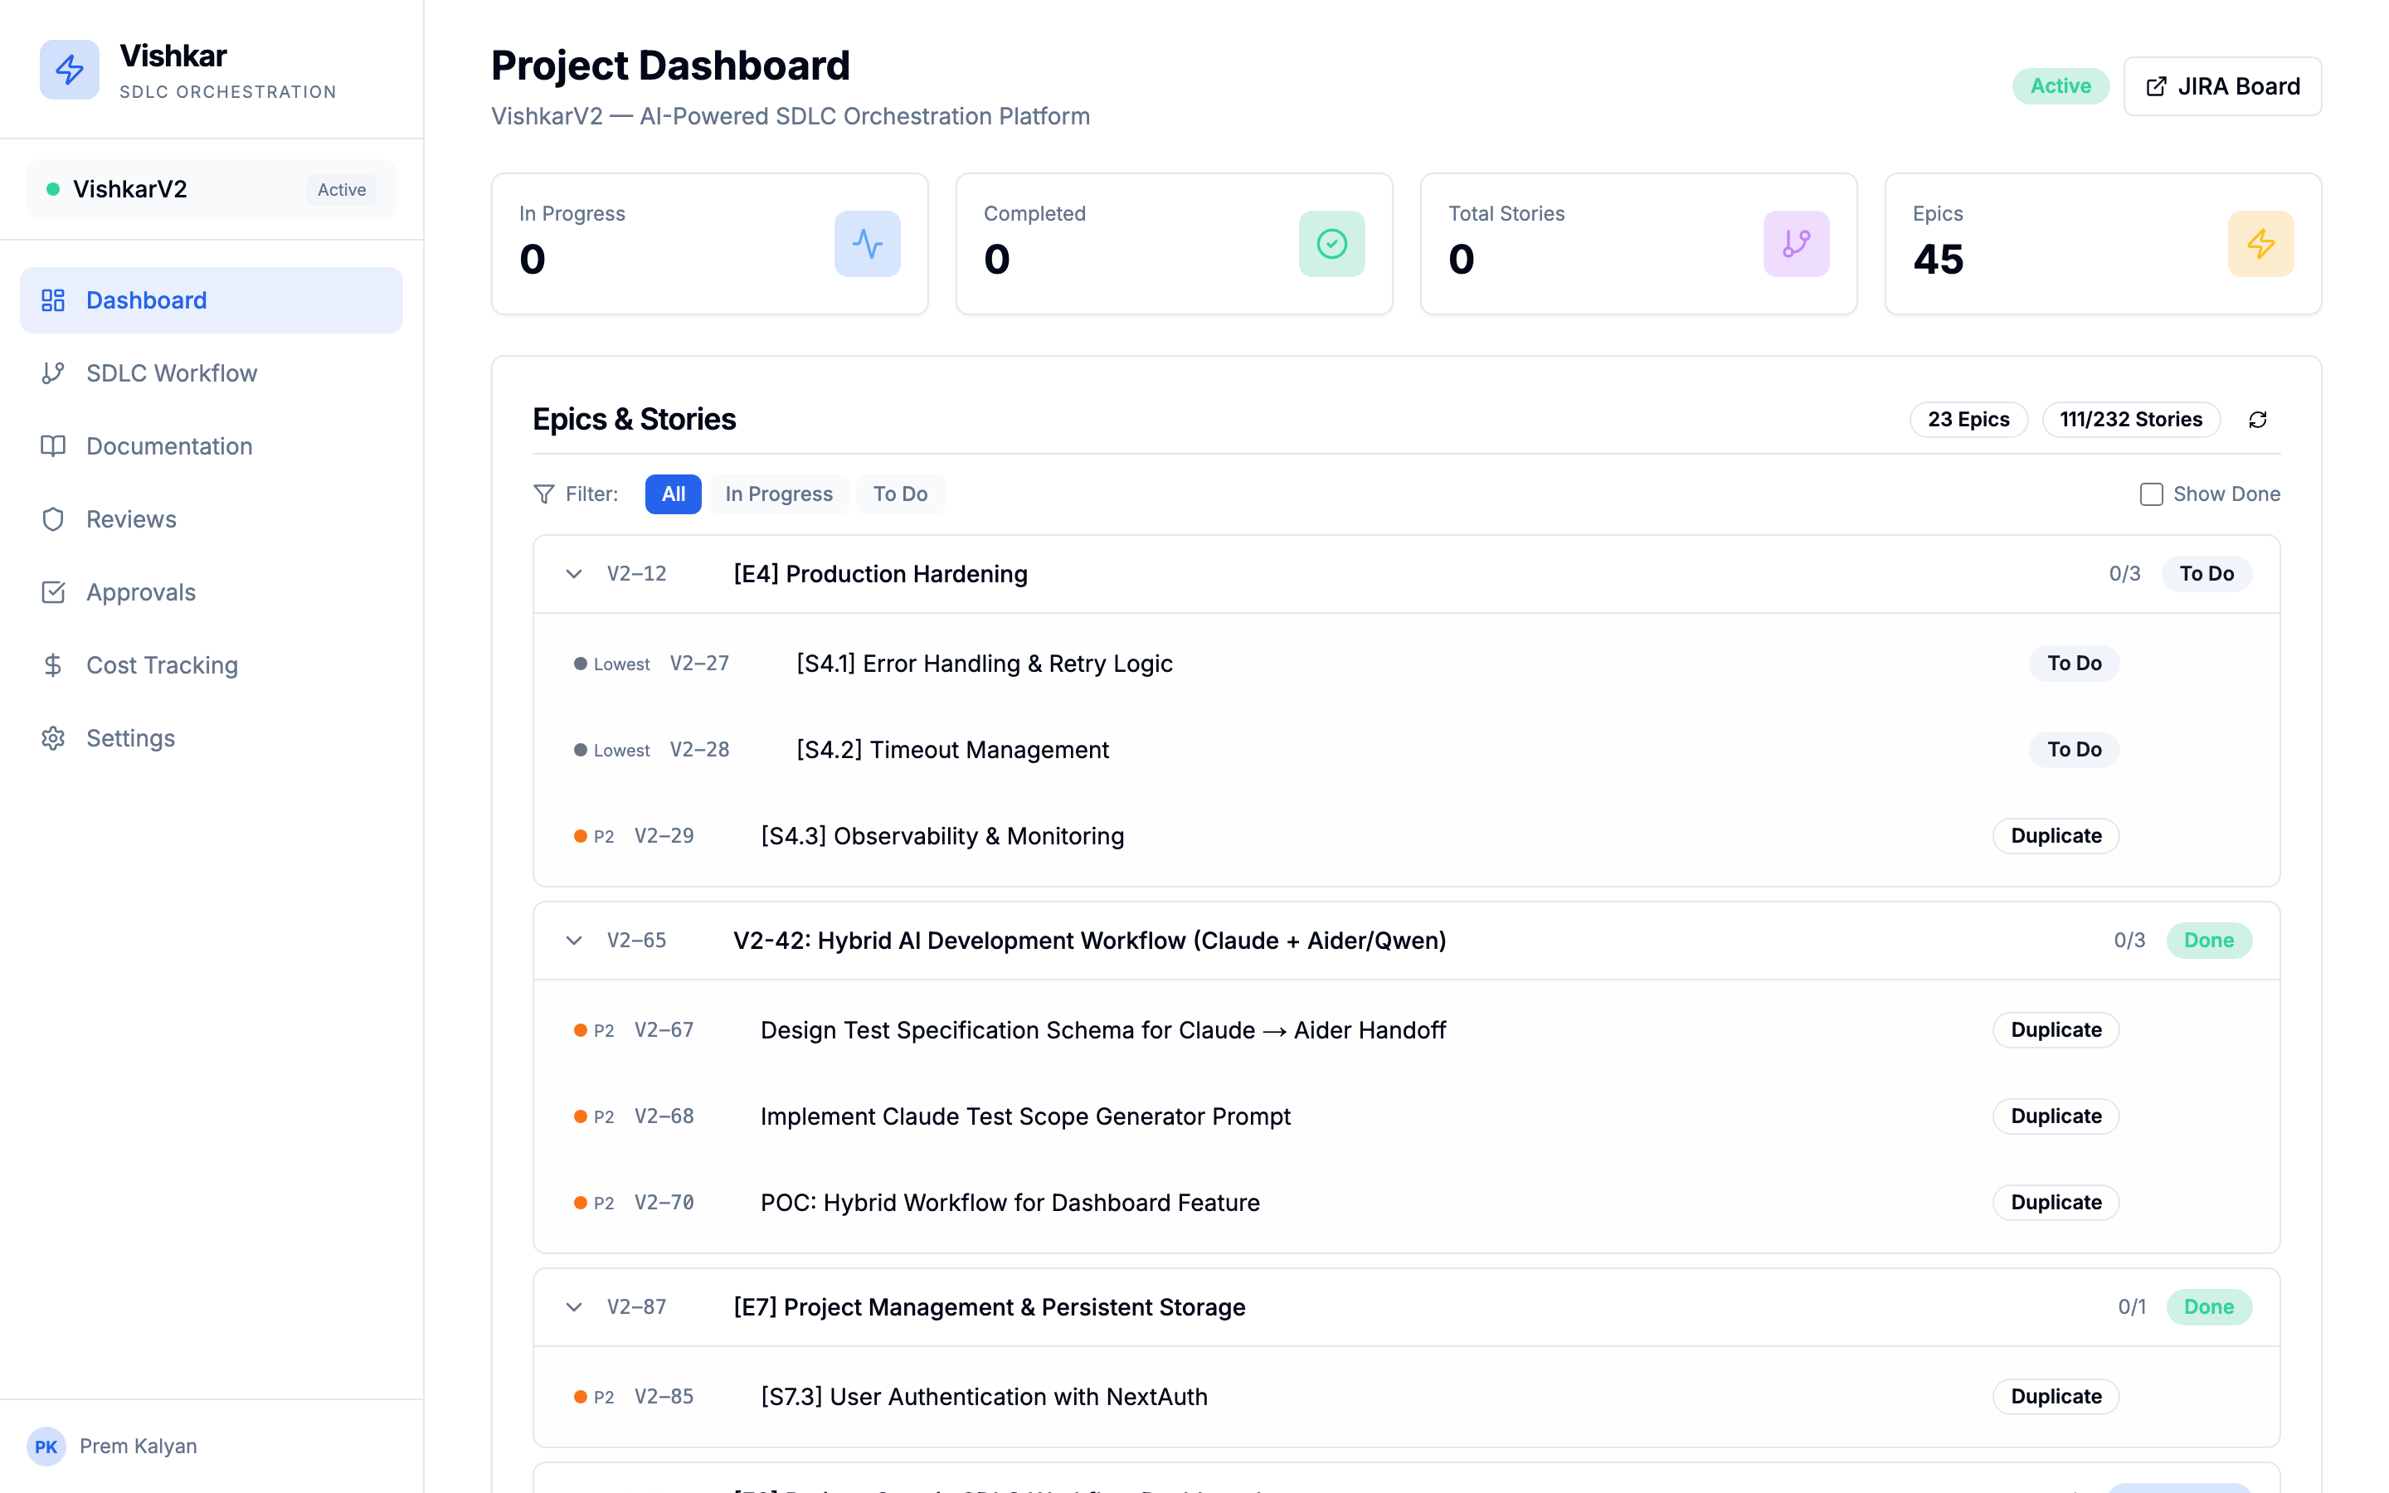
Task: Click the filter funnel icon
Action: pos(543,494)
